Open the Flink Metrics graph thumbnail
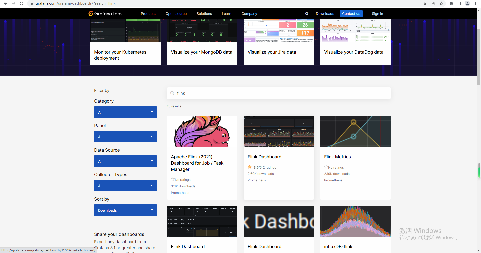Screen dimensions: 481x253 click(355, 131)
